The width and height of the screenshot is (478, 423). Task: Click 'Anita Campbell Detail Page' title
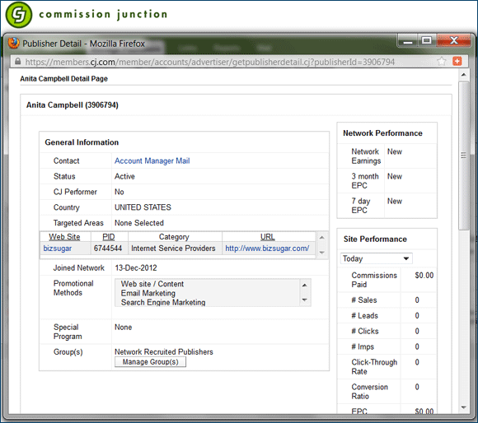coord(63,78)
